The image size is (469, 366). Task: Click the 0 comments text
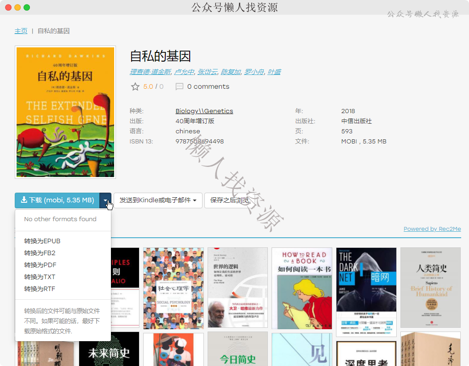click(208, 86)
